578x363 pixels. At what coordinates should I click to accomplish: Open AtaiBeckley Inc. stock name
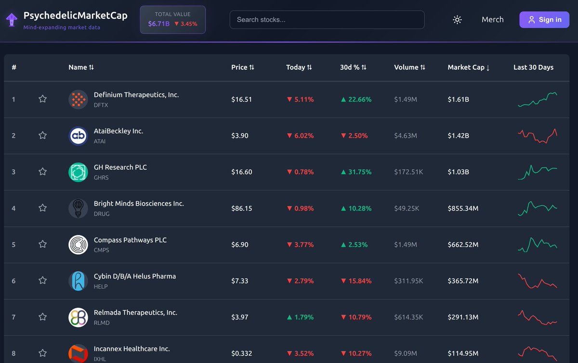point(118,131)
